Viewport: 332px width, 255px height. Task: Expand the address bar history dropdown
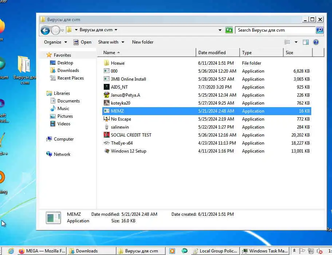click(220, 30)
